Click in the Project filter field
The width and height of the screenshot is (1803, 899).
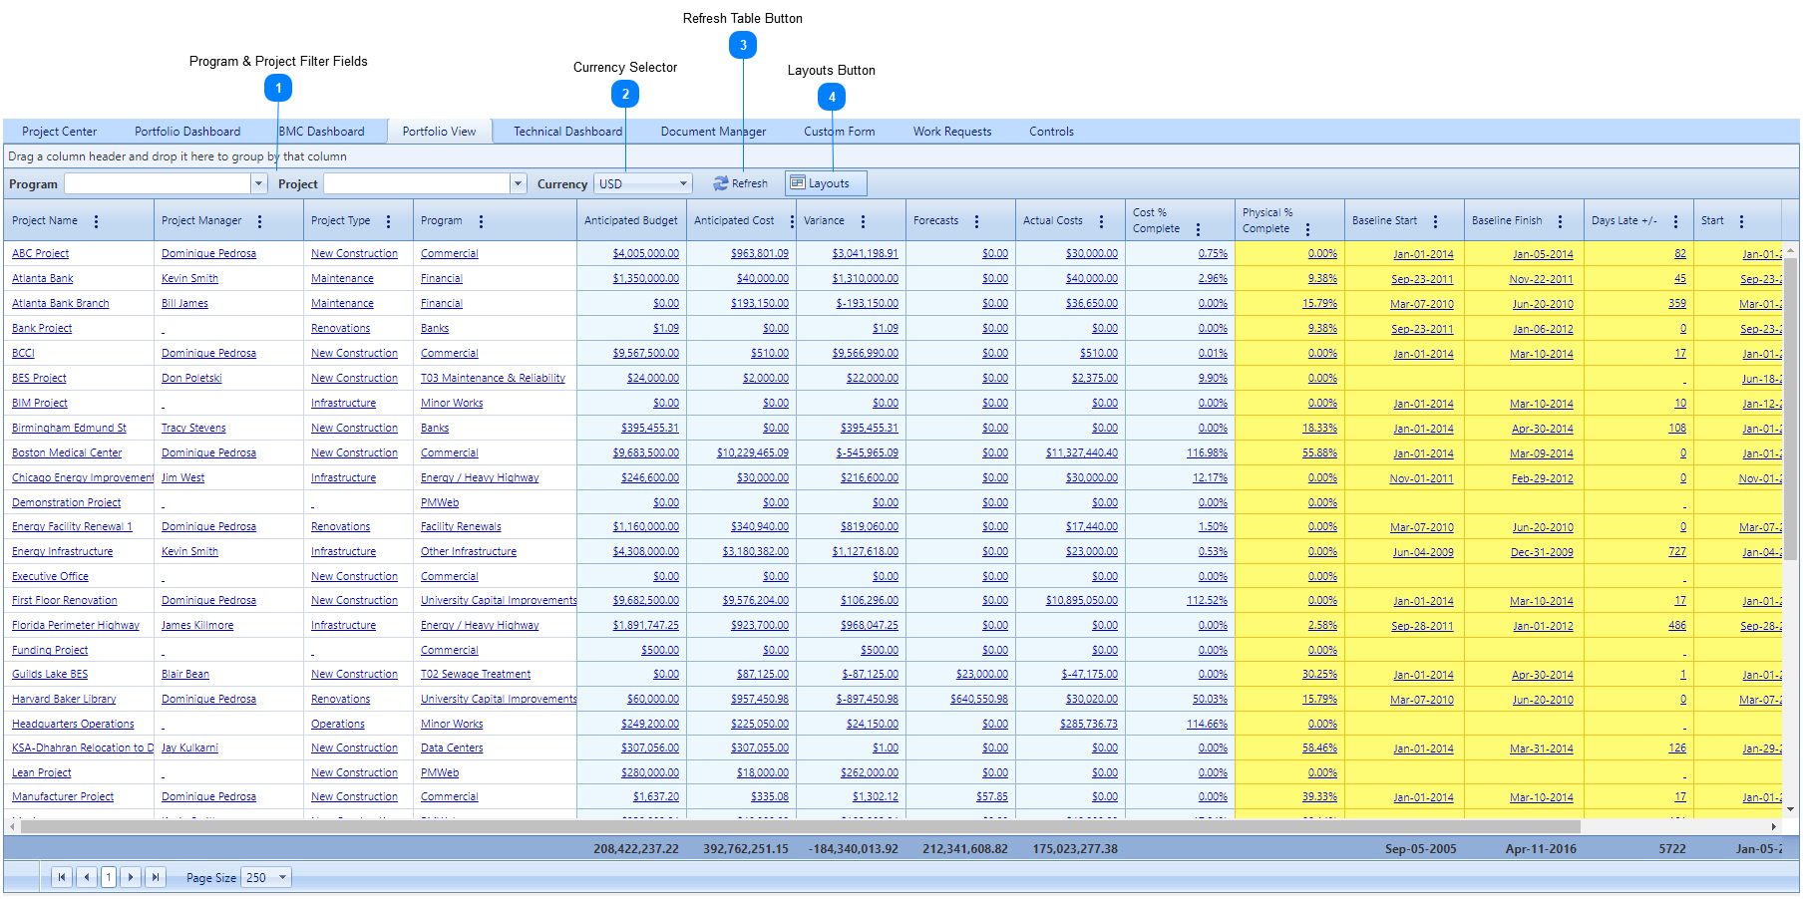[x=417, y=183]
